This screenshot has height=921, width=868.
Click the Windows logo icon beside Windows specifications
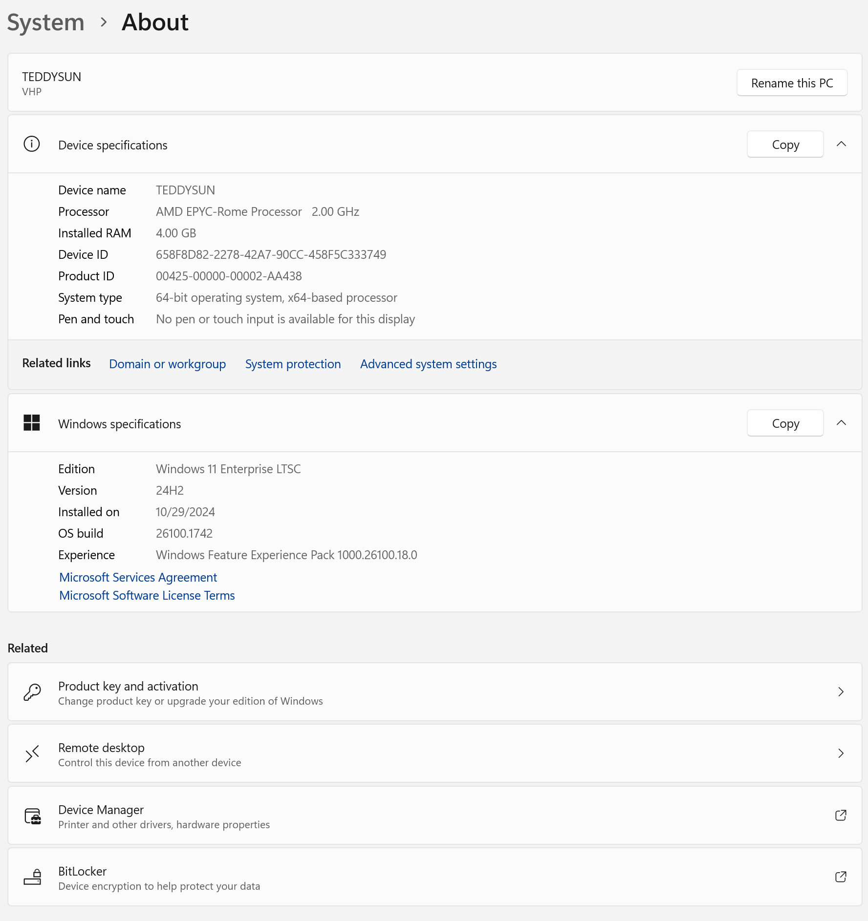pyautogui.click(x=32, y=423)
